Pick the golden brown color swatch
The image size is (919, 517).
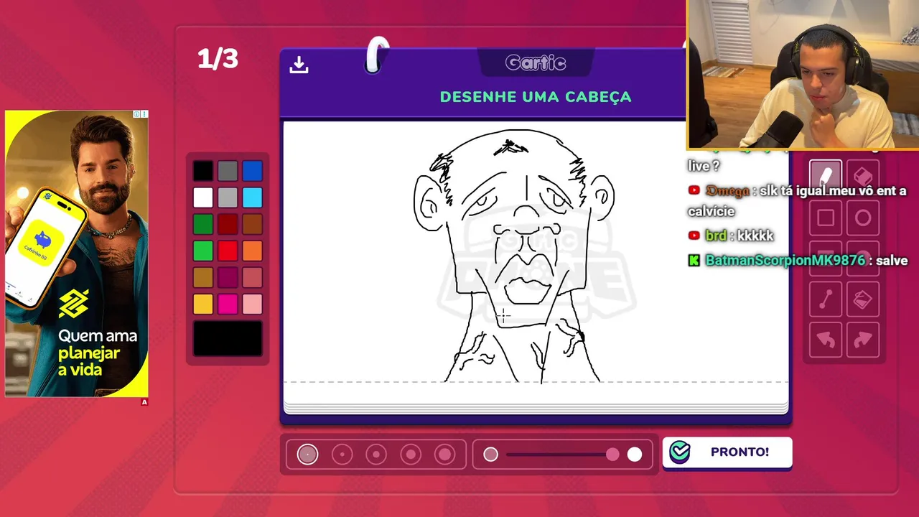[203, 277]
